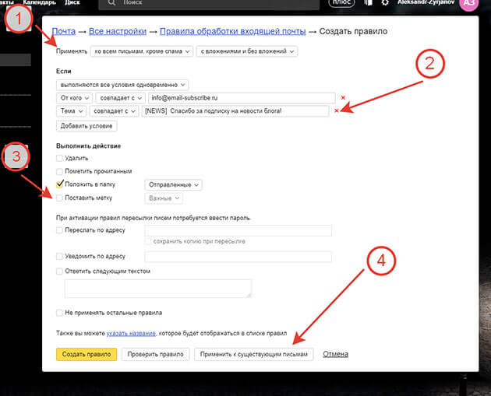Click the forward address input field
Viewport: 491px width, 396px height.
(238, 230)
